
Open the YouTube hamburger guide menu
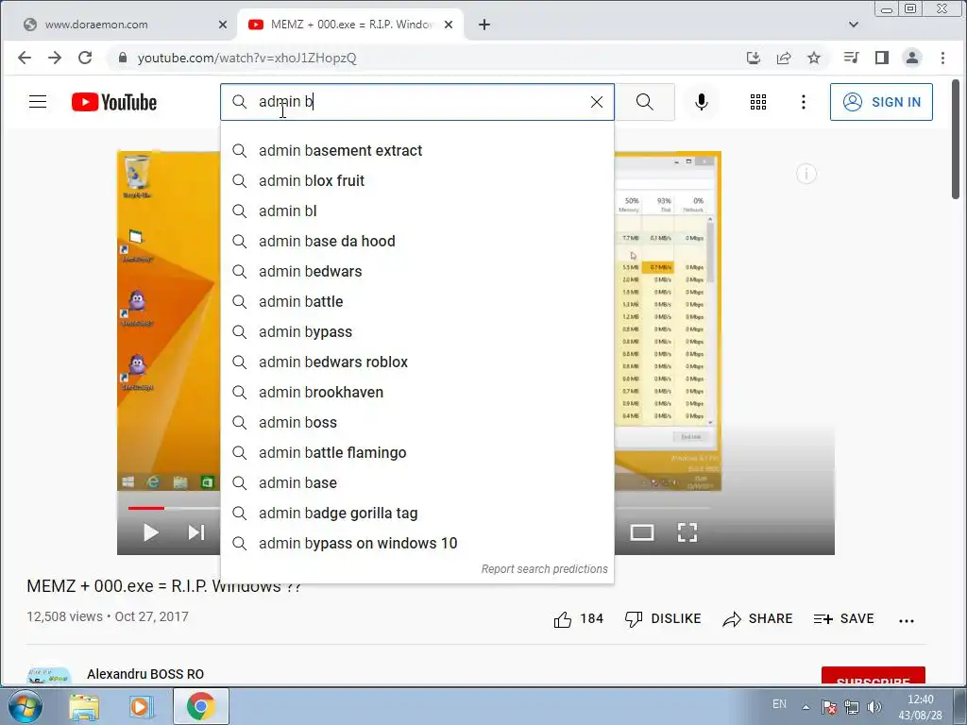coord(38,102)
